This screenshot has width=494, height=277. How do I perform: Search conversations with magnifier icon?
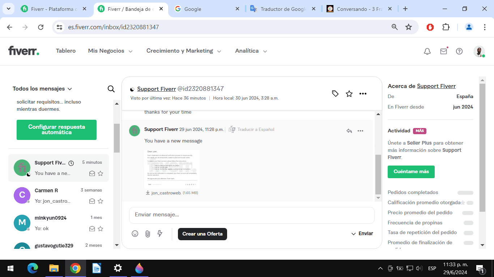pos(111,89)
